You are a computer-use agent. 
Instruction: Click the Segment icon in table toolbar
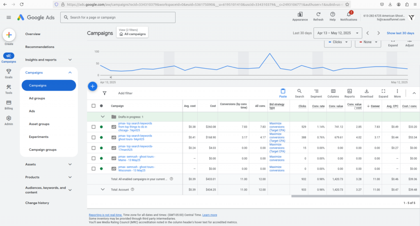tap(316, 93)
